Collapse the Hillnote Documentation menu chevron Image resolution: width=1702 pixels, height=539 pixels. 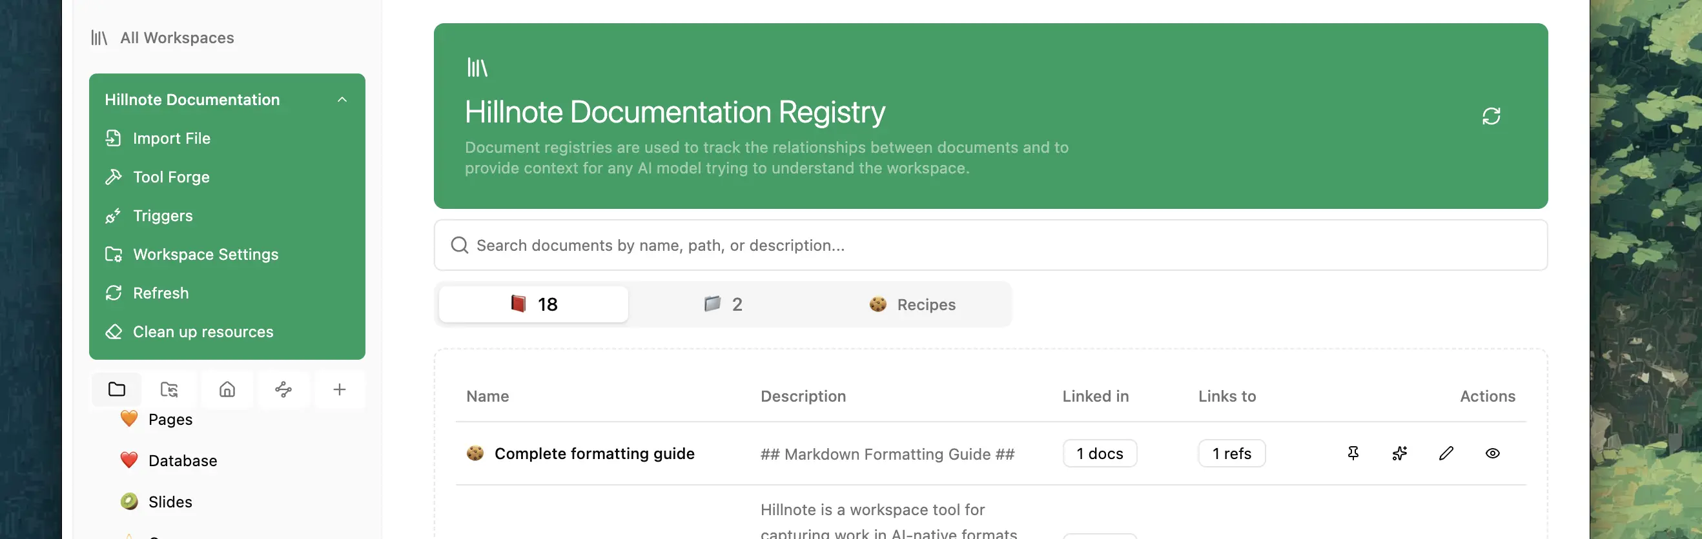(x=342, y=100)
